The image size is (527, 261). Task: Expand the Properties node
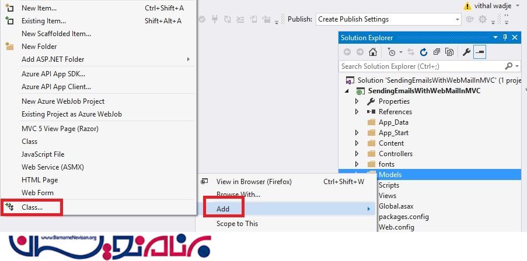coord(357,101)
